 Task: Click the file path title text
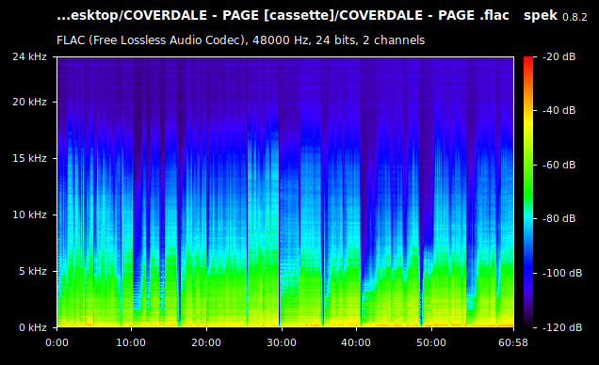coord(283,16)
